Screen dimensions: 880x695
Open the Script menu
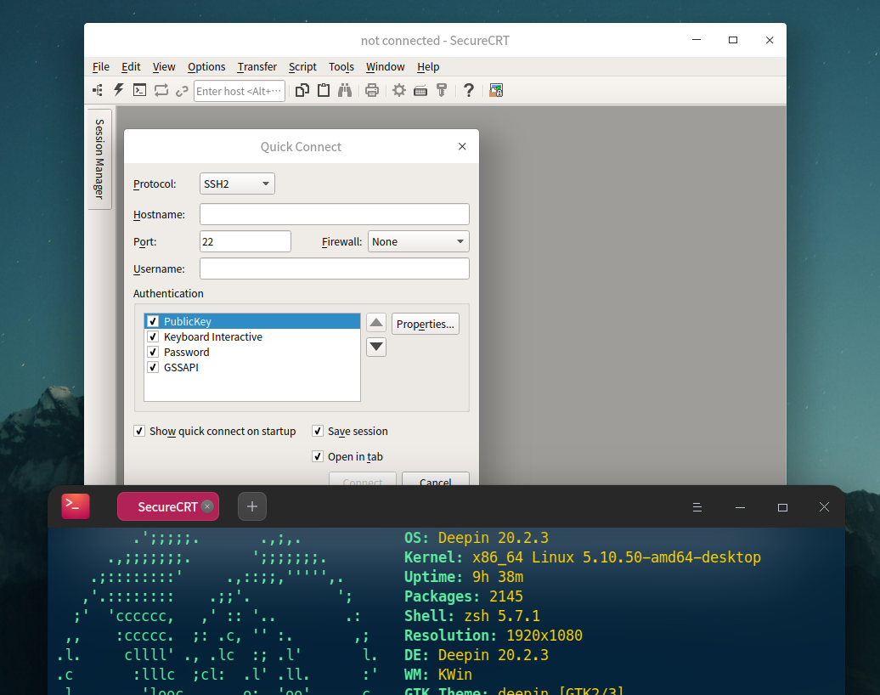(x=302, y=67)
